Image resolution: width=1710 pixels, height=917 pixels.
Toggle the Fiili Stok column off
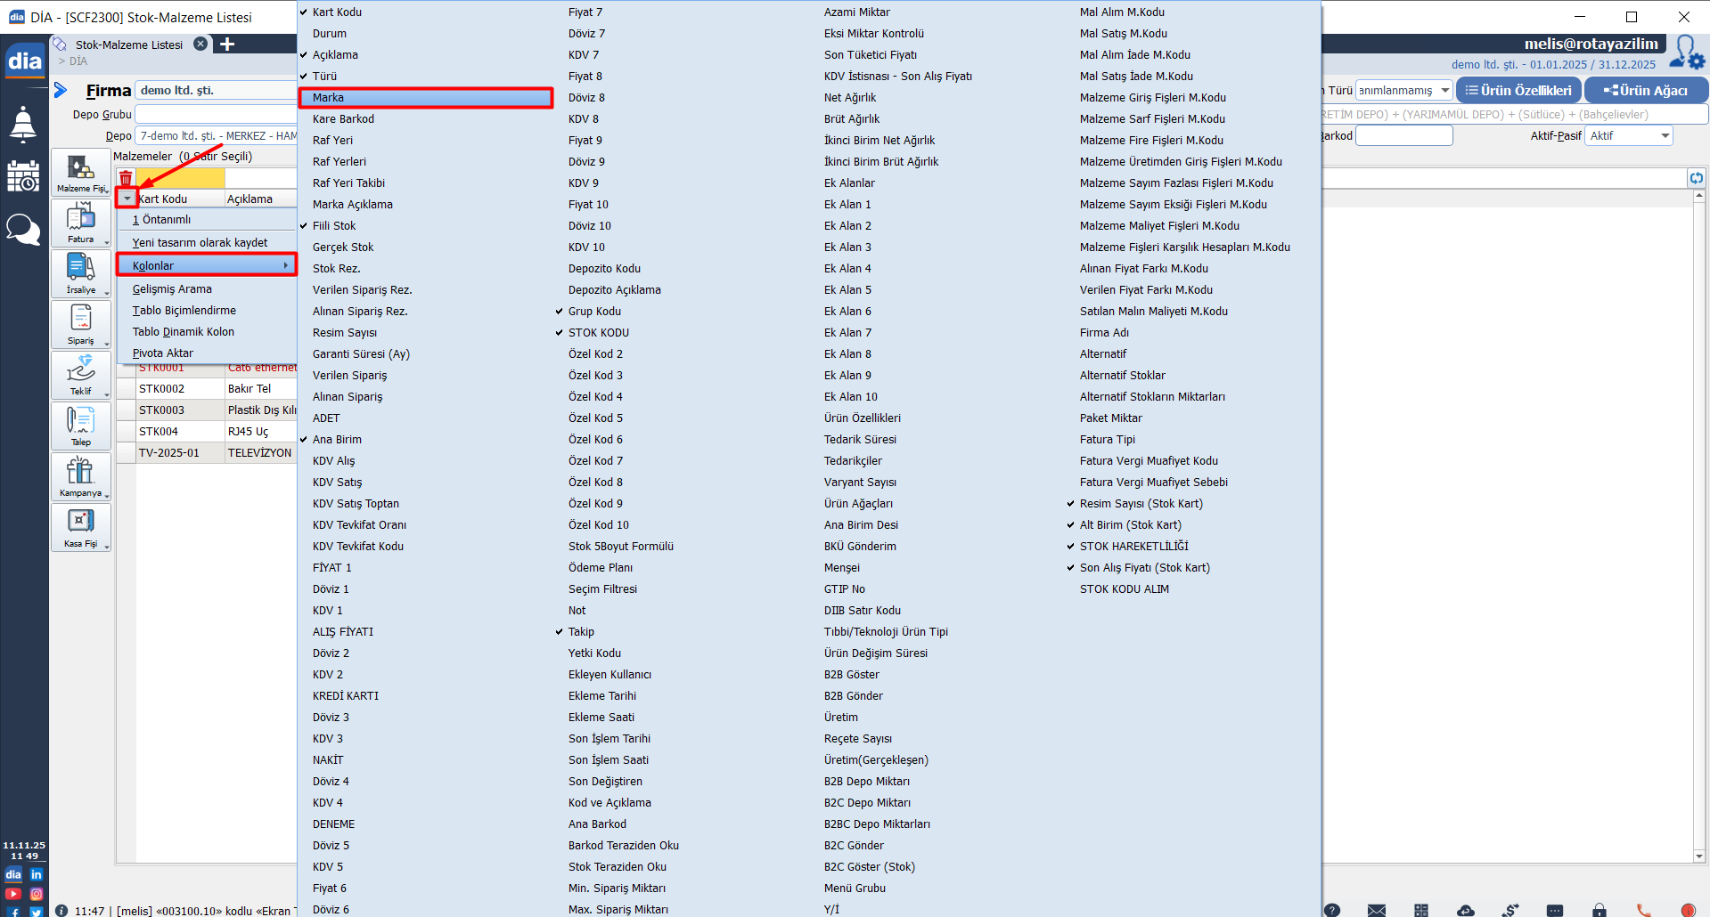(334, 226)
